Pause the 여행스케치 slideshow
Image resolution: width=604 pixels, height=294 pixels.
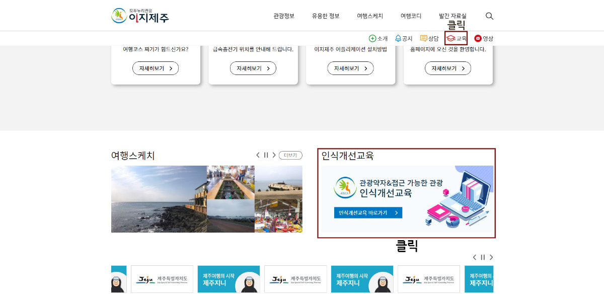tap(266, 155)
